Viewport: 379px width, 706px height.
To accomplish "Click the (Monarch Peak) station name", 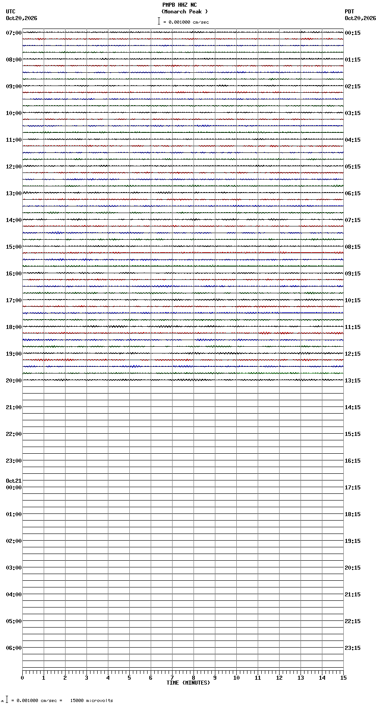I will point(185,12).
